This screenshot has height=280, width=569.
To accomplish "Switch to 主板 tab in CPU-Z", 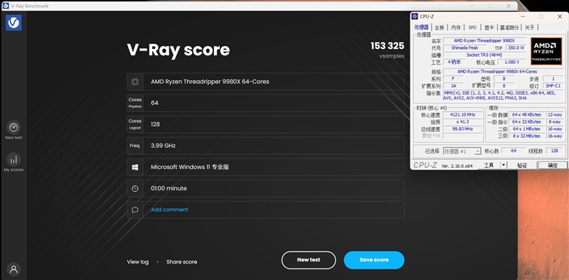I will [x=440, y=28].
